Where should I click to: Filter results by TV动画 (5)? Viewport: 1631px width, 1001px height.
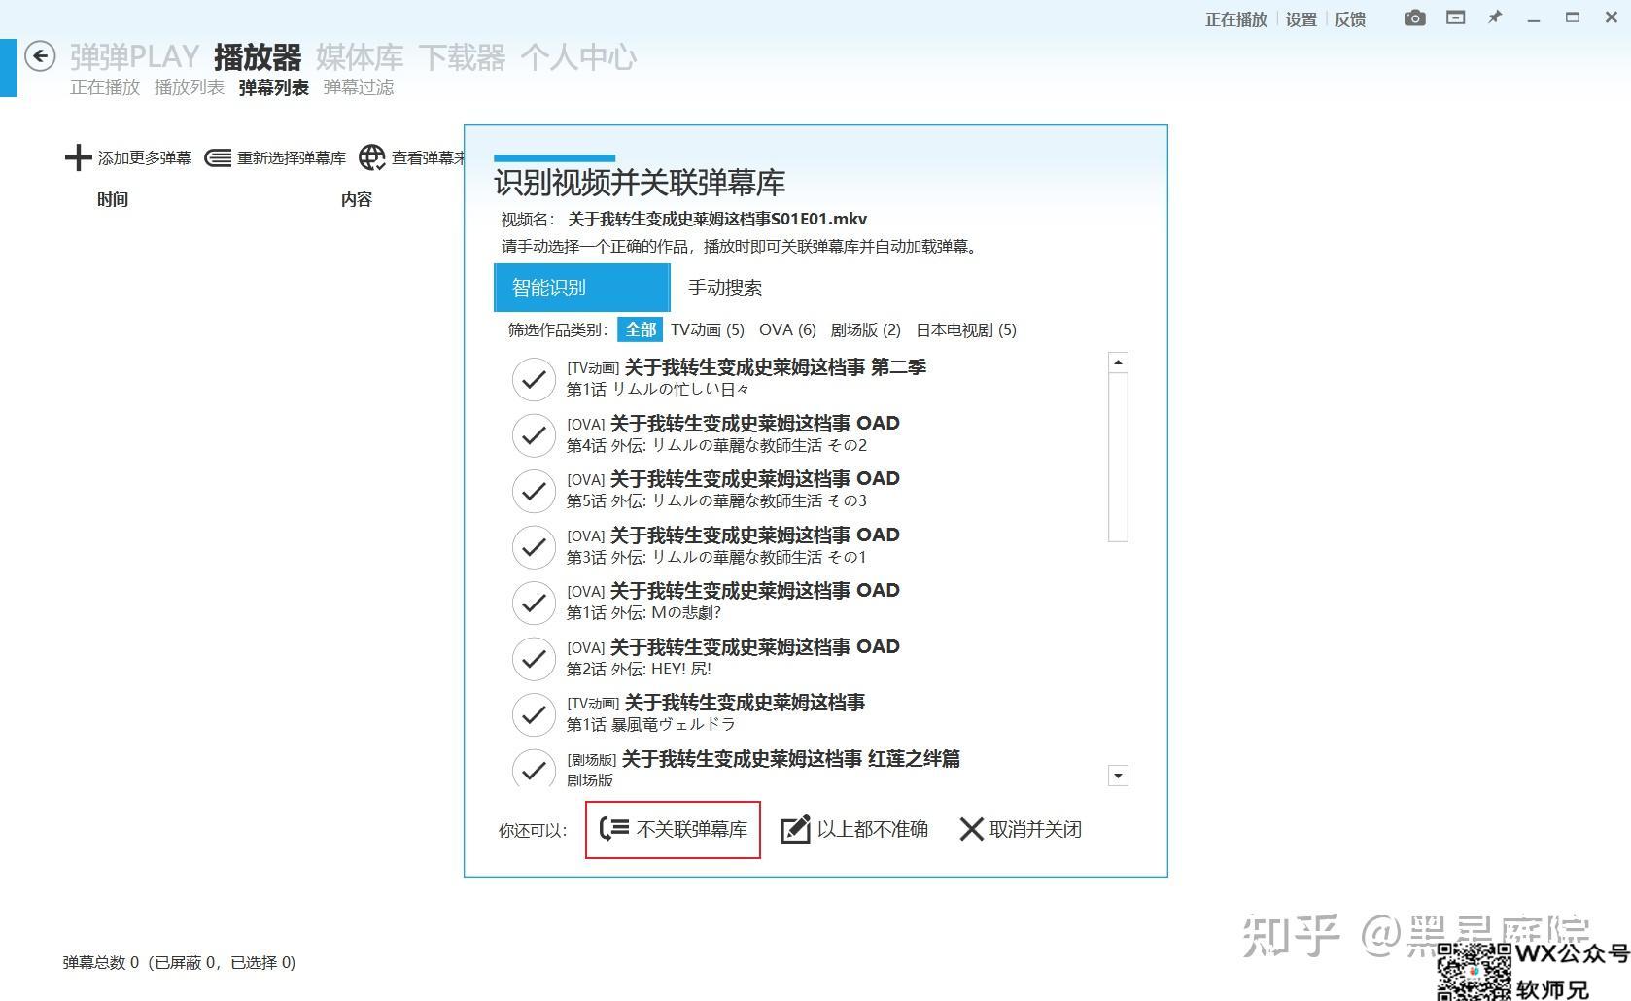[708, 329]
